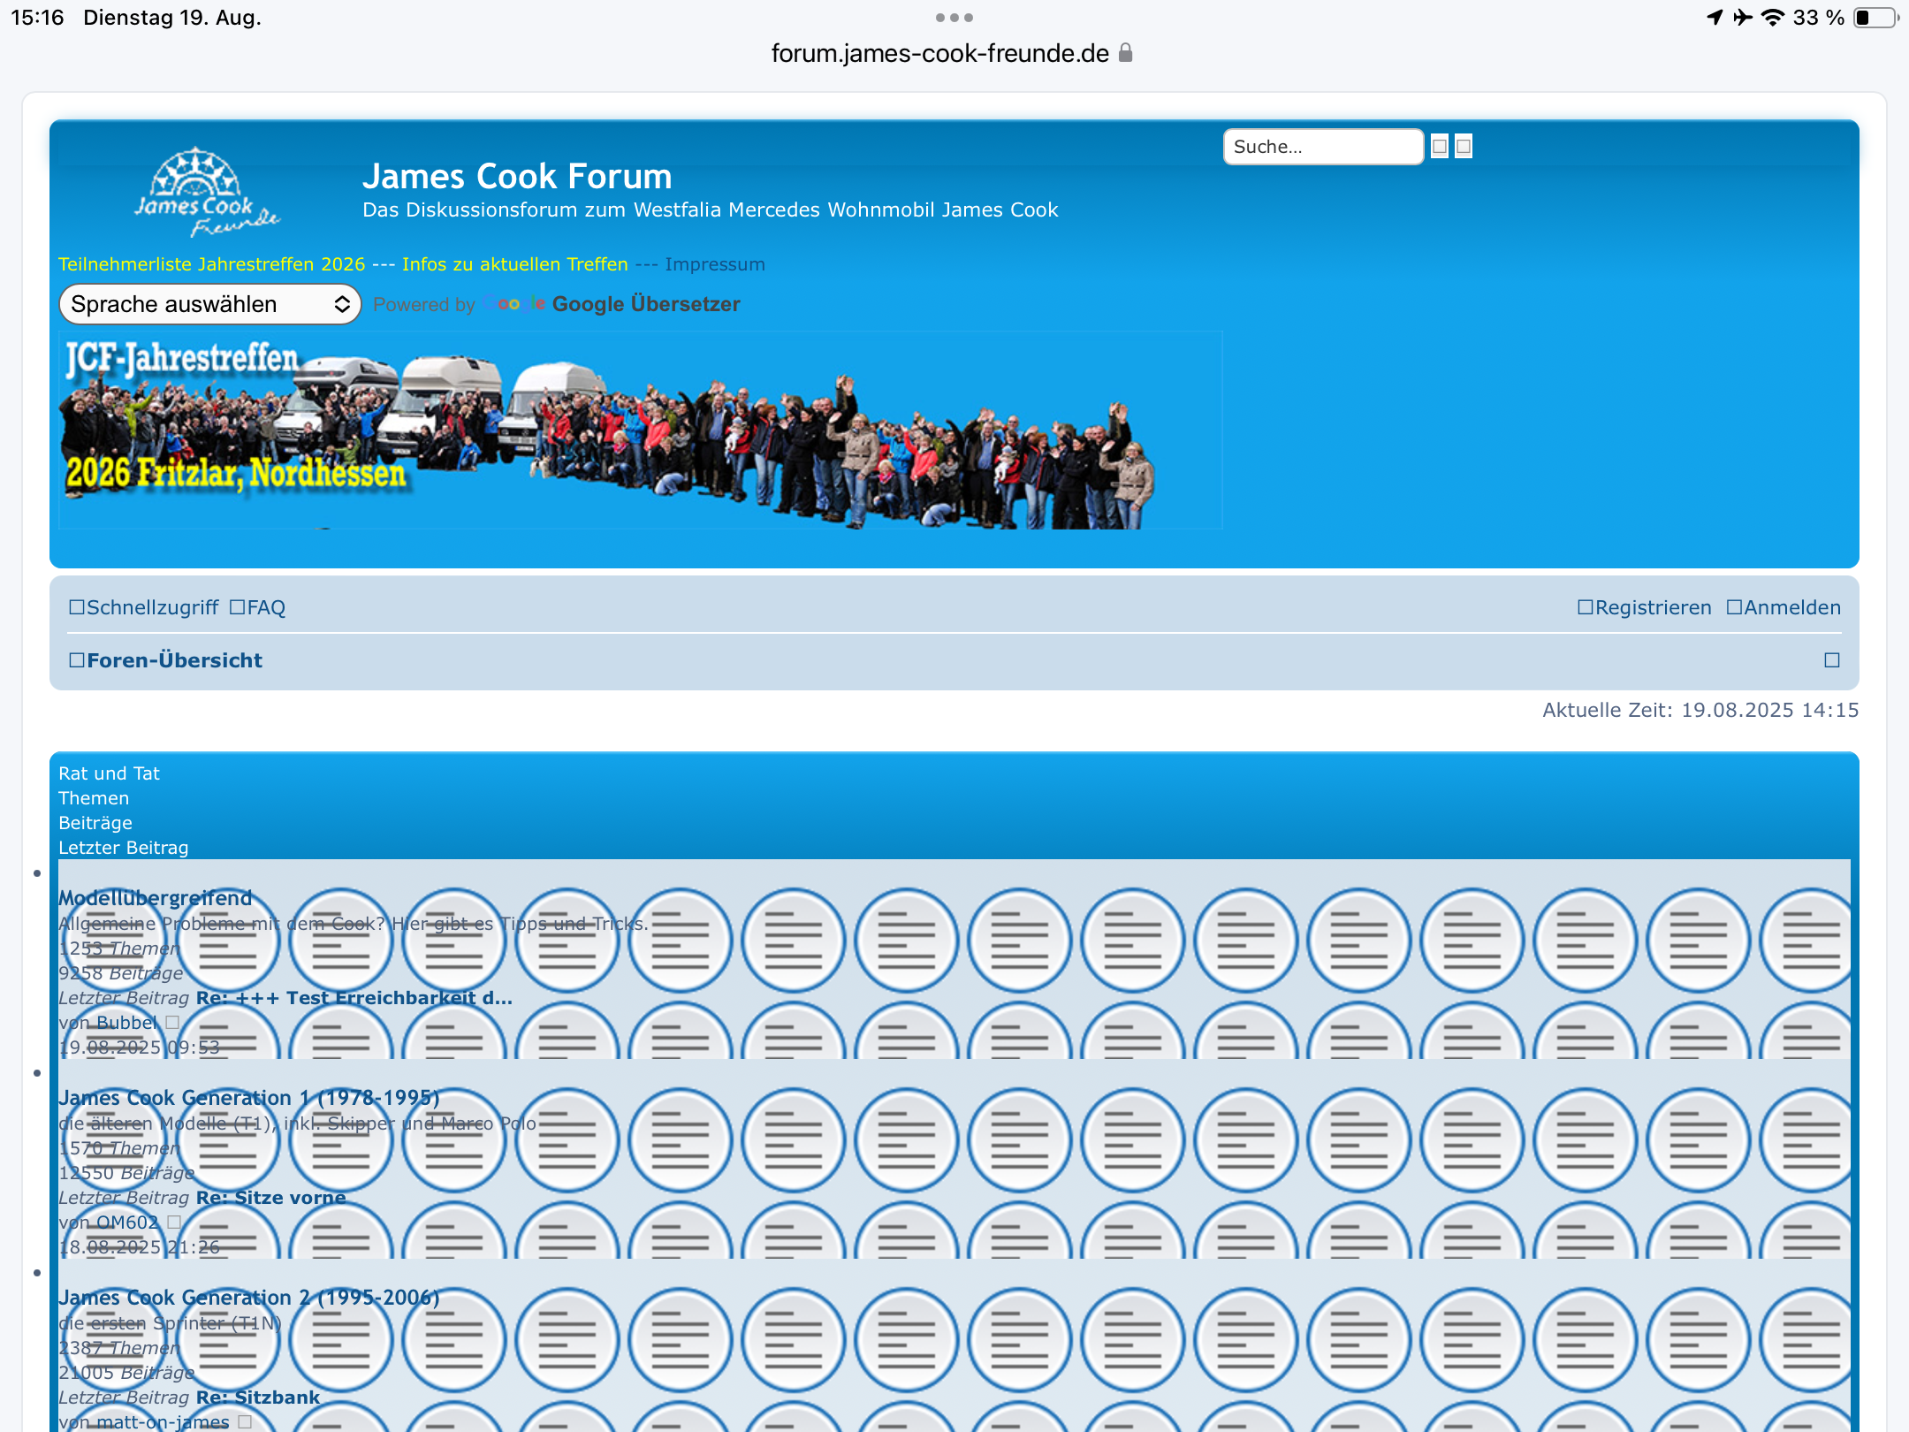Open the Modellübergreifend forum
The width and height of the screenshot is (1909, 1432).
(156, 898)
